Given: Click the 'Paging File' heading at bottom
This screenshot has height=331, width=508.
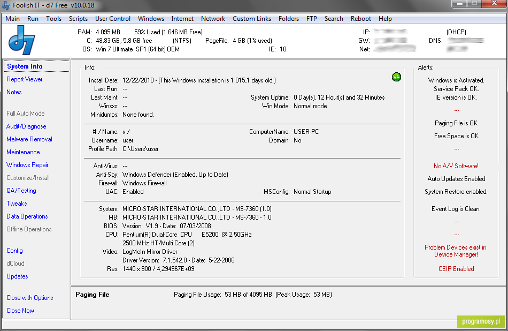Looking at the screenshot, I should [x=93, y=295].
